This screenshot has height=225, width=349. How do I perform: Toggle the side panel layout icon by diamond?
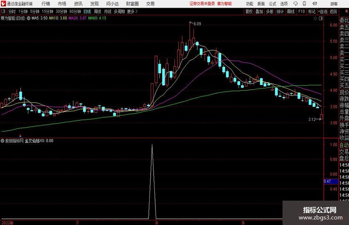321,18
